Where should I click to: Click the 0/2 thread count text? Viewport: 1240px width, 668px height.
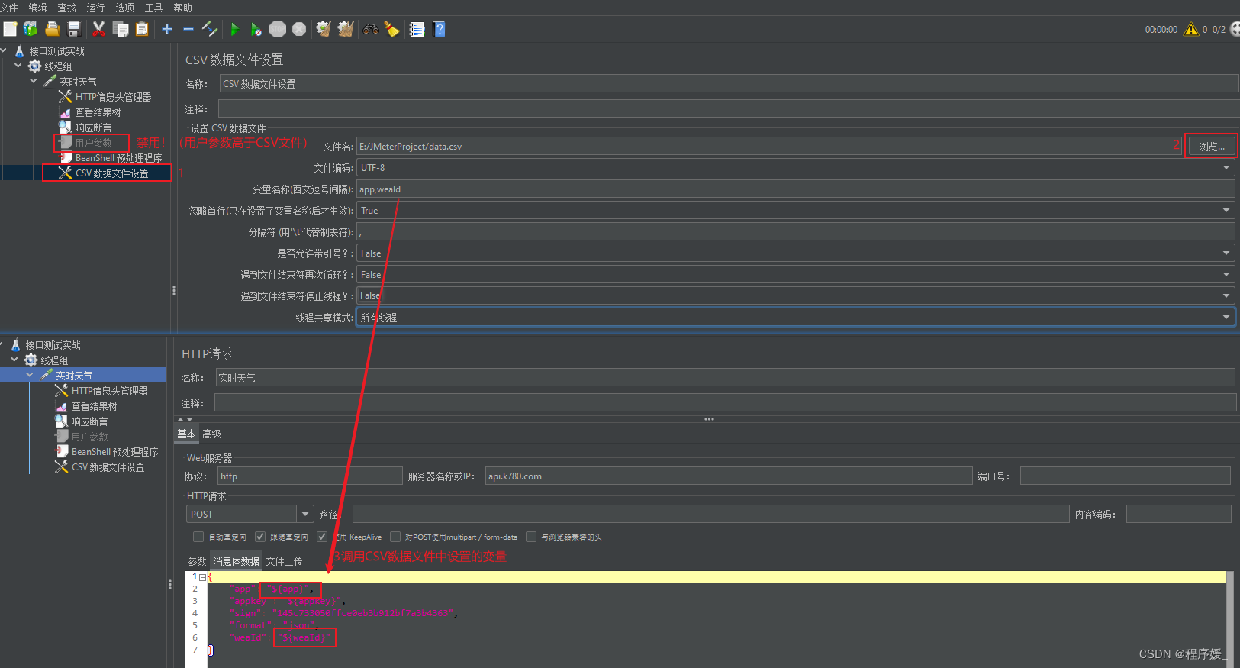click(x=1219, y=30)
